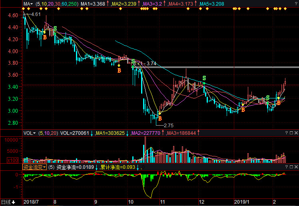
Task: Click the 2018/7 date label
Action: tap(31, 202)
